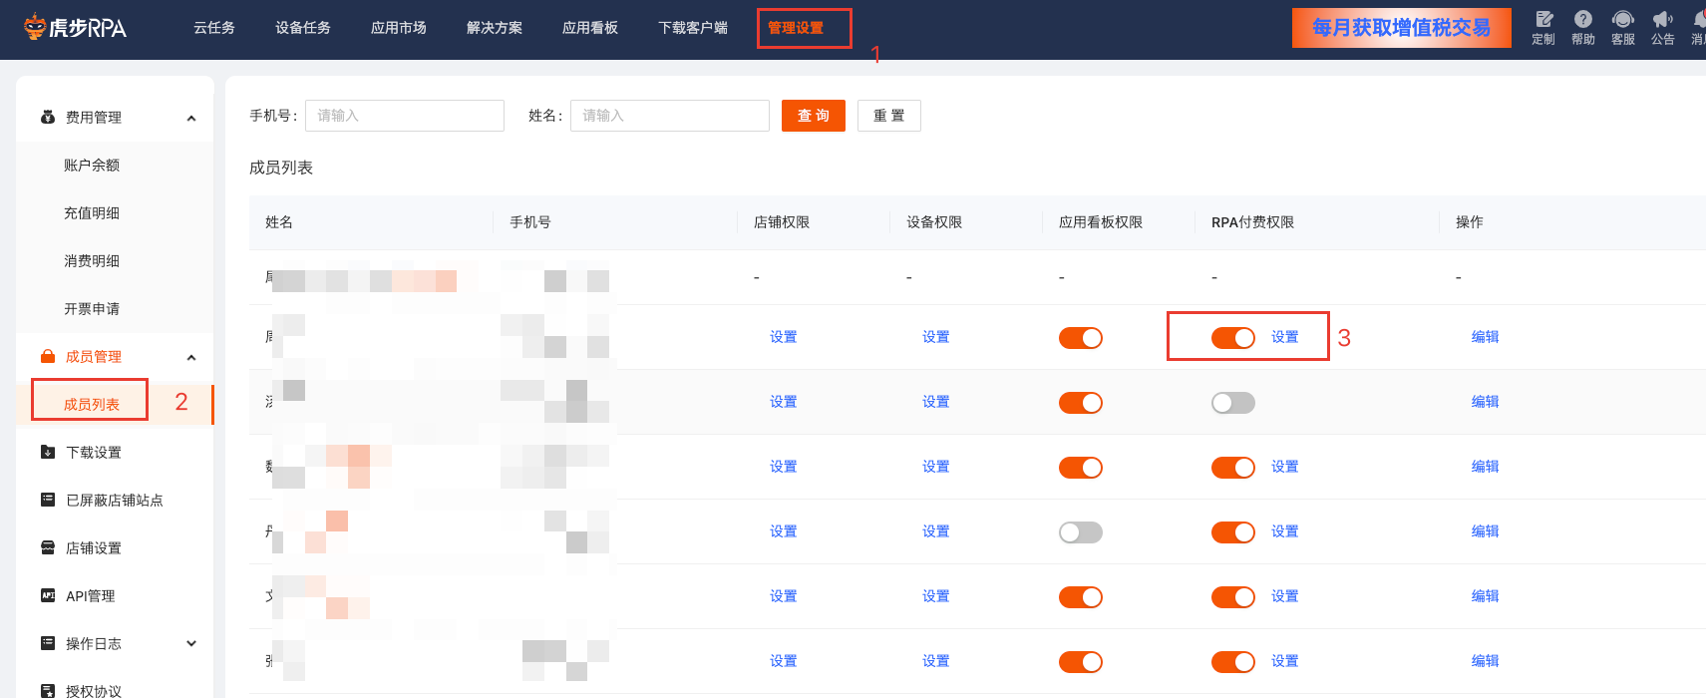This screenshot has height=698, width=1706.
Task: Open the 每月获取增值税交易 banner
Action: (x=1402, y=28)
